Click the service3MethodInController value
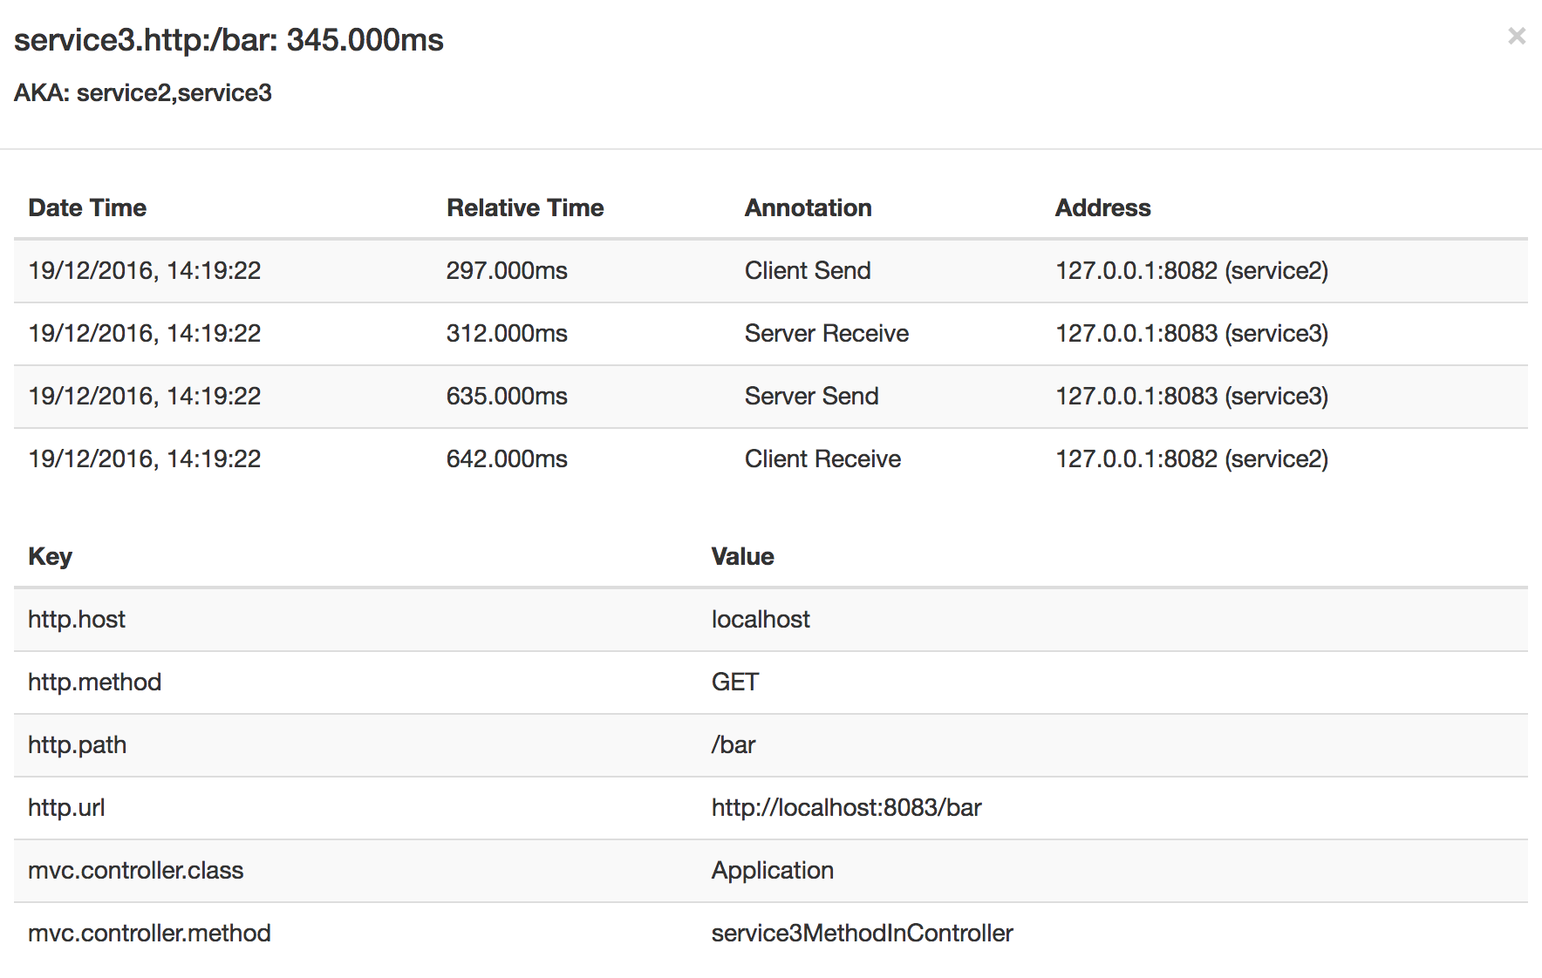 coord(862,933)
